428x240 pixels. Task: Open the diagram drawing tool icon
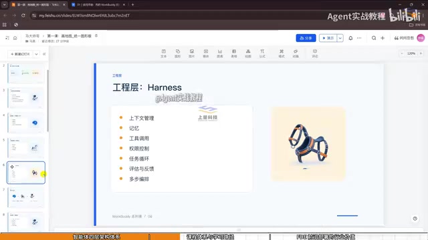(x=248, y=53)
